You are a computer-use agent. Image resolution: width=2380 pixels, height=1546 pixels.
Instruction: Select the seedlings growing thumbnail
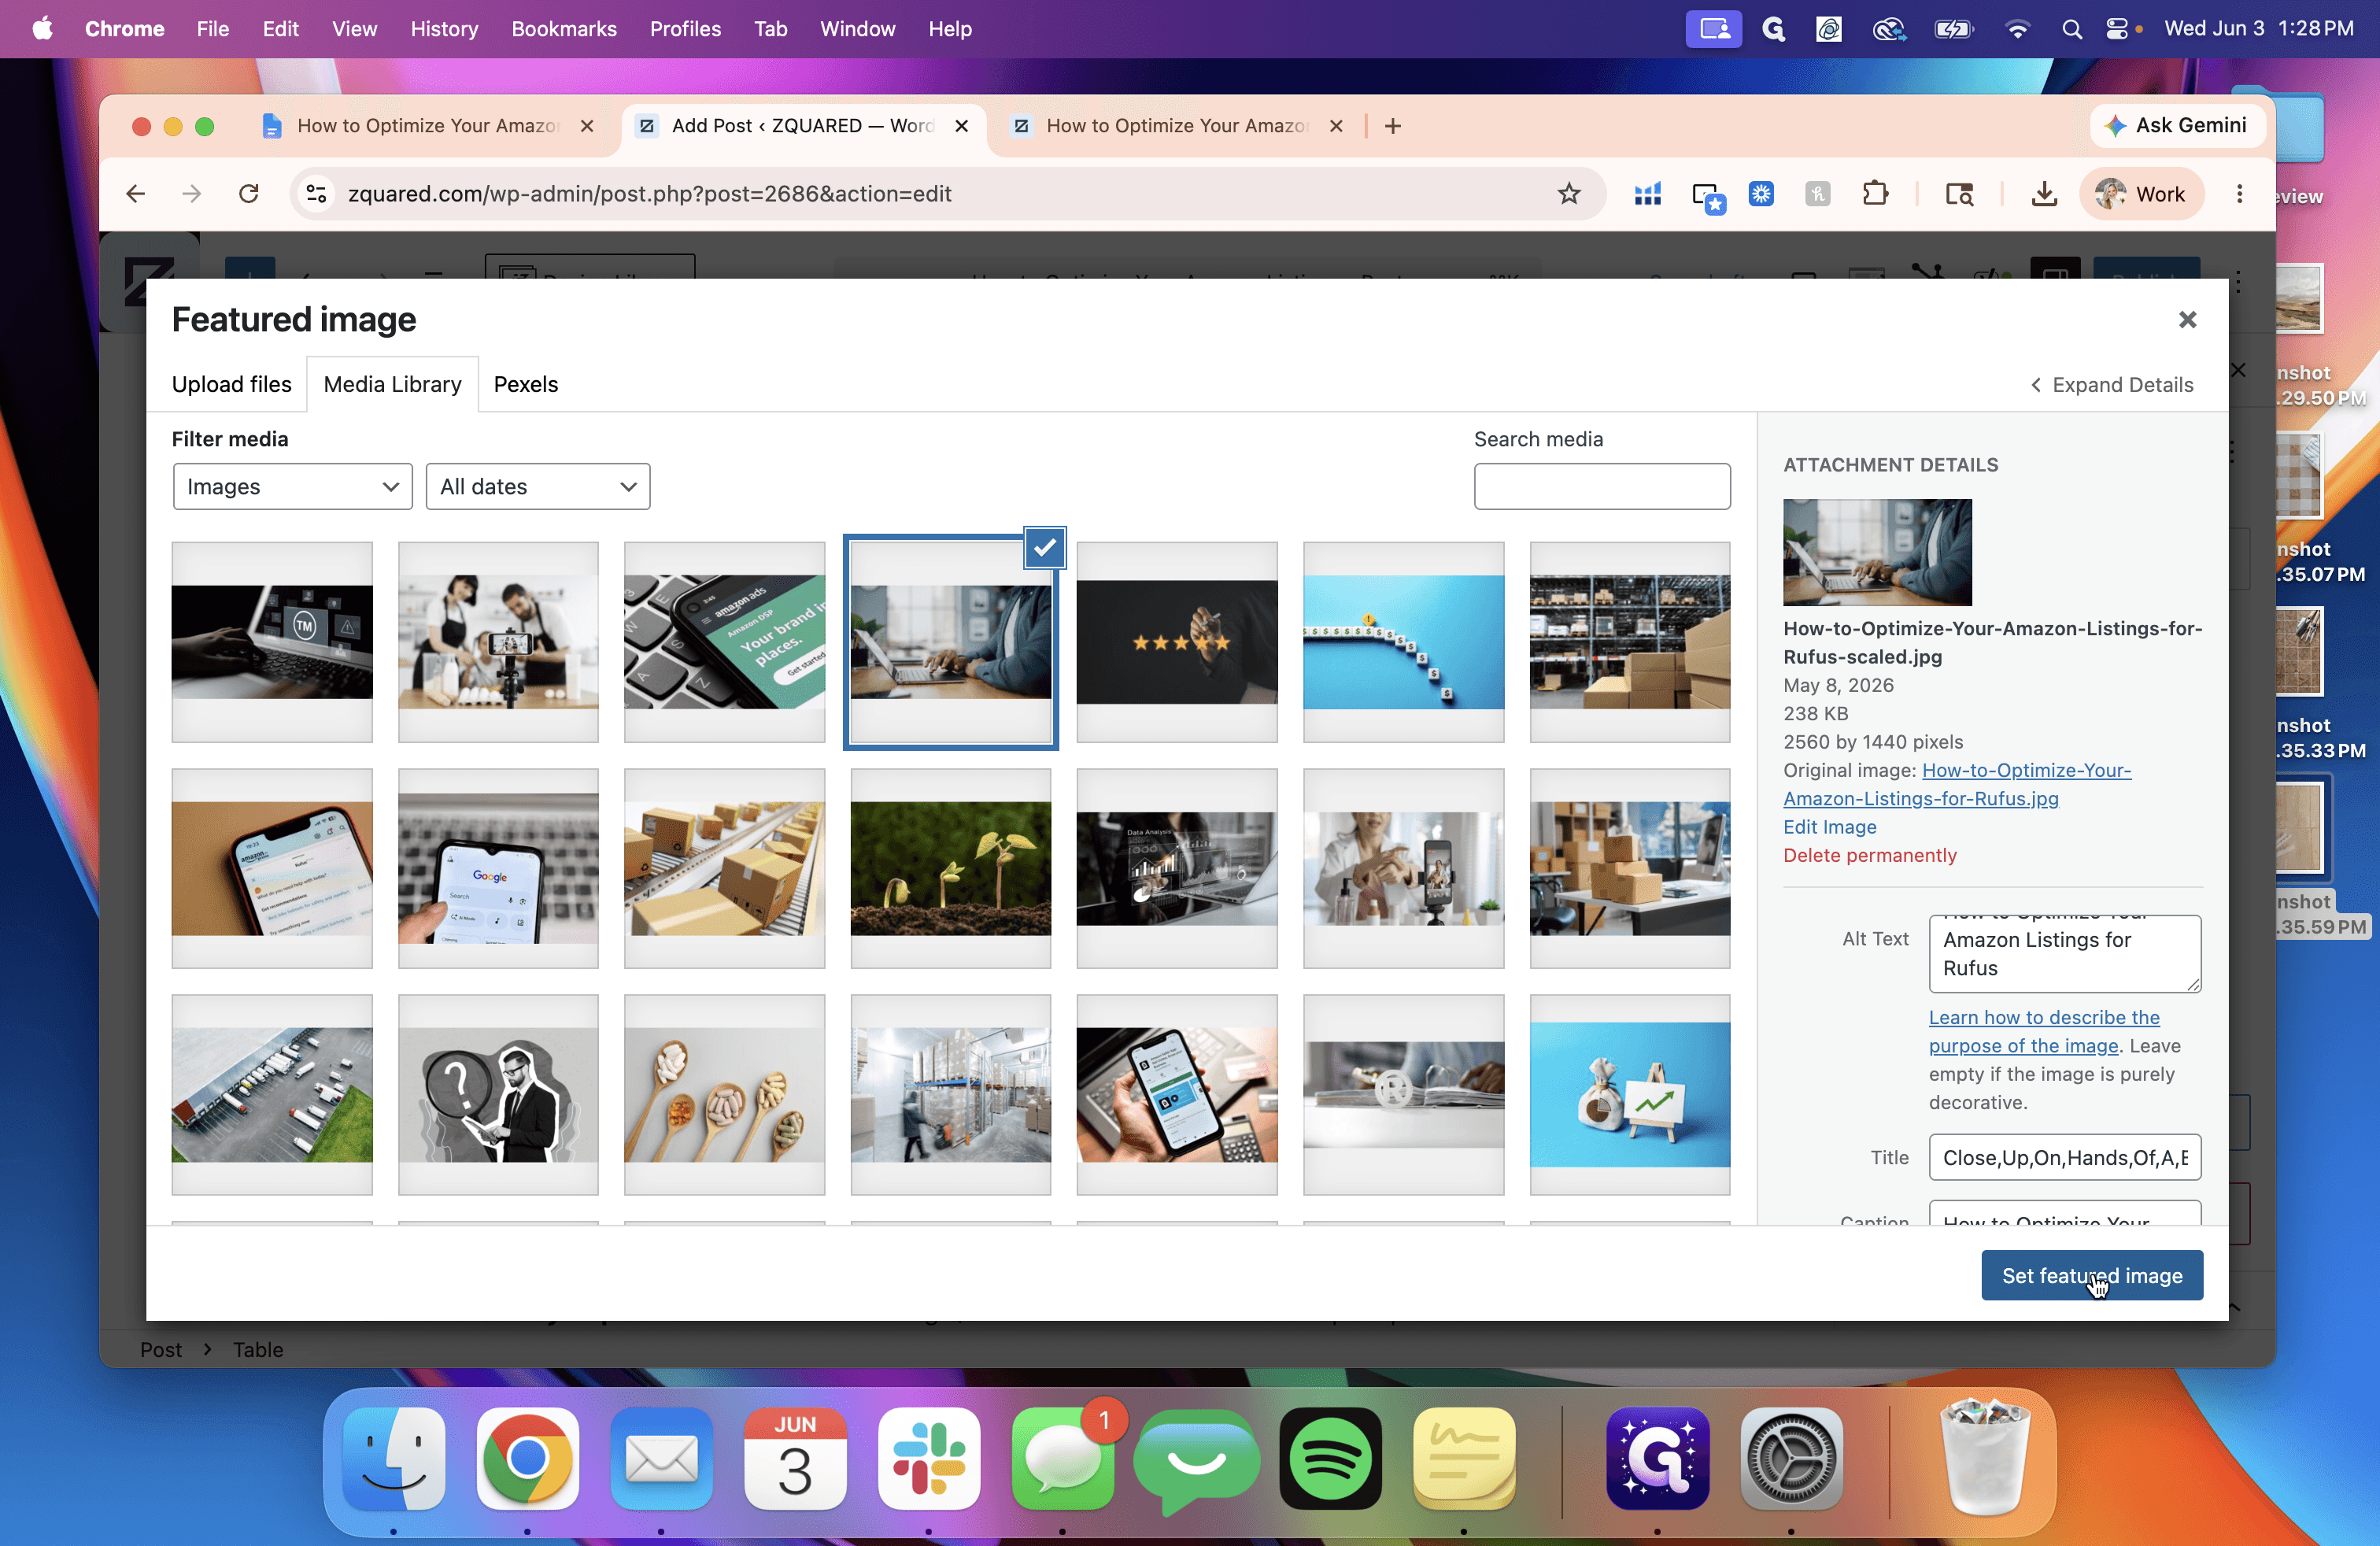951,868
